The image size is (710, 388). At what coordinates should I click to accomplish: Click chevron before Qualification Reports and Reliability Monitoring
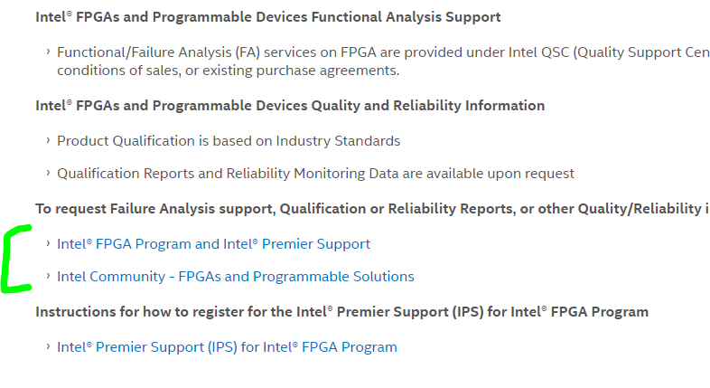[x=47, y=174]
